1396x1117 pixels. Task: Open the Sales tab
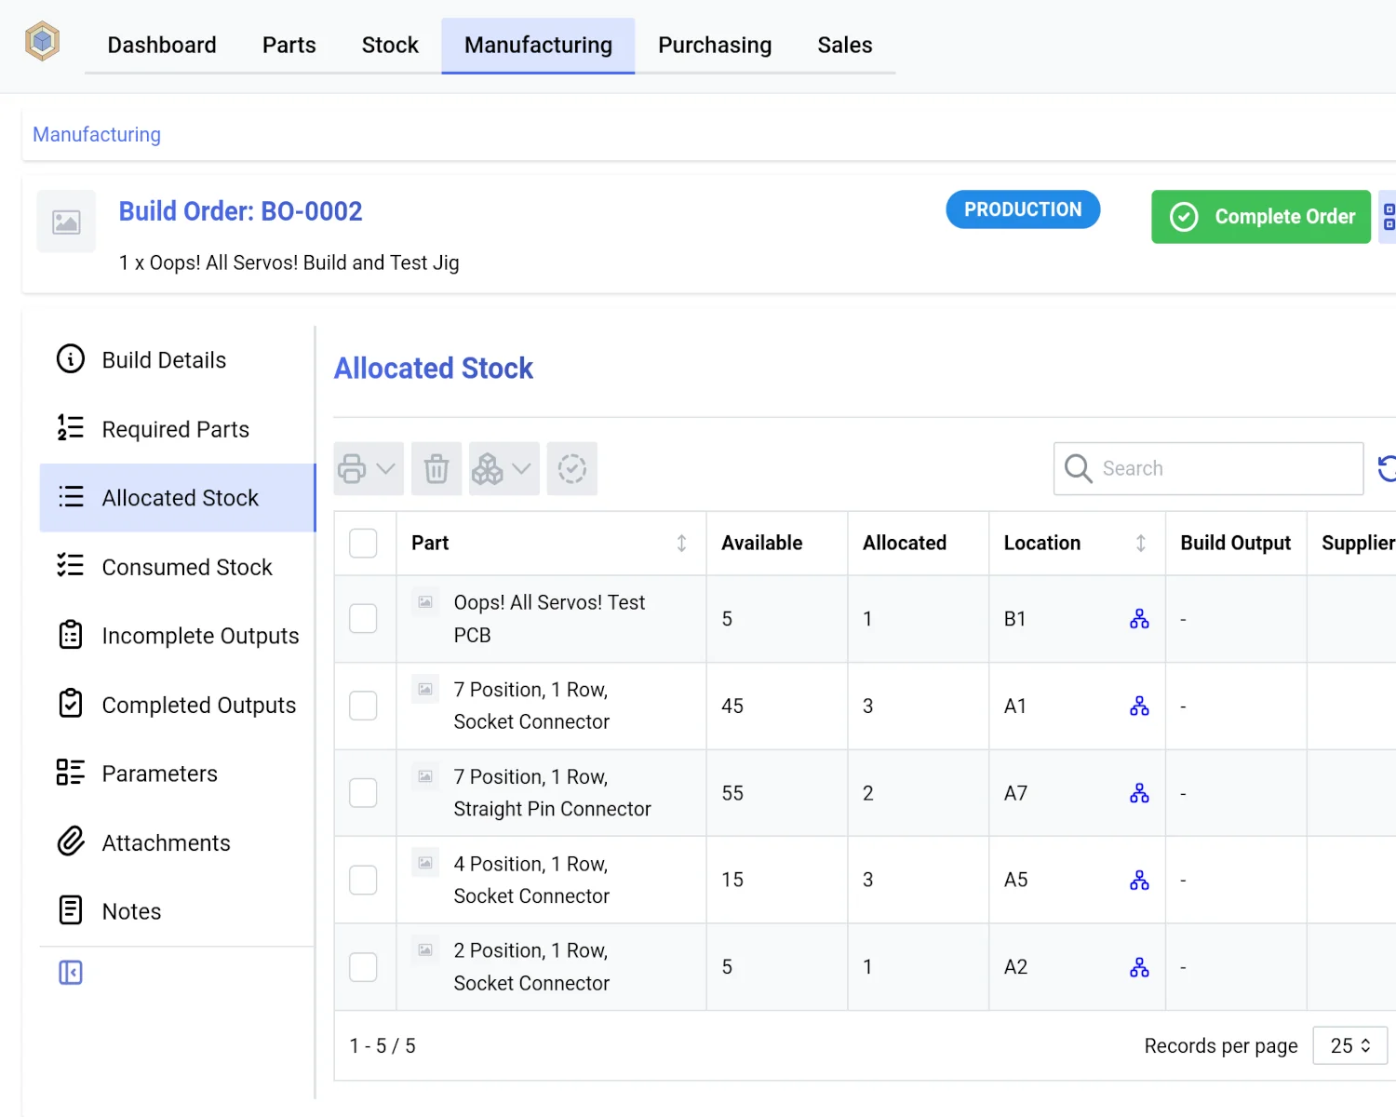tap(845, 46)
